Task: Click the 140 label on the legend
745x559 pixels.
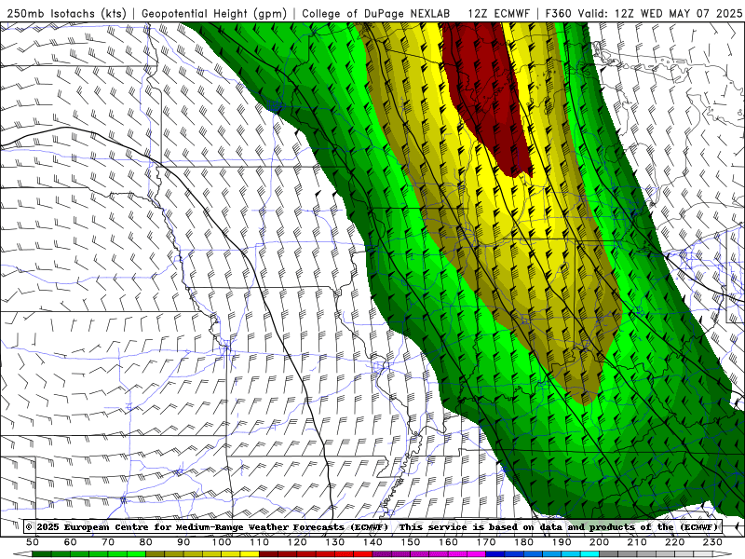Action: tap(372, 542)
